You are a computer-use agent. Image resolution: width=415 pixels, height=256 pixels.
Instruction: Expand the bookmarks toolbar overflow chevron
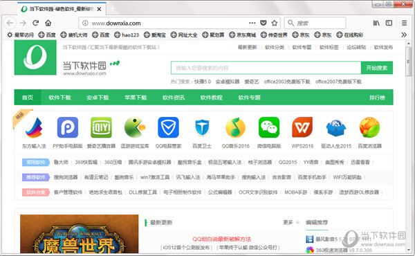(x=404, y=35)
